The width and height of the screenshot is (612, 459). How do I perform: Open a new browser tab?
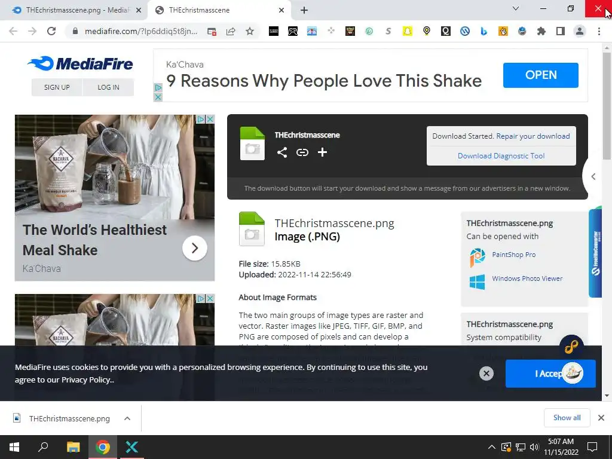[x=304, y=10]
